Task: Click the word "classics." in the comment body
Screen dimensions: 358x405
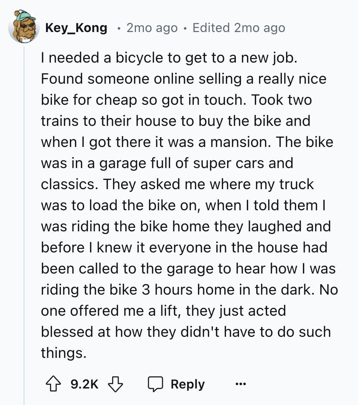Action: (69, 185)
